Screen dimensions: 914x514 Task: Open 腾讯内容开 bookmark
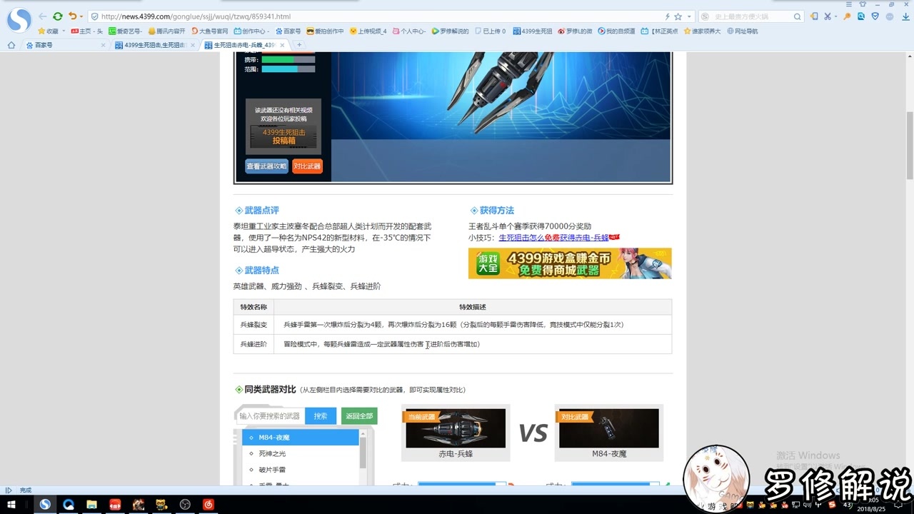coord(166,31)
